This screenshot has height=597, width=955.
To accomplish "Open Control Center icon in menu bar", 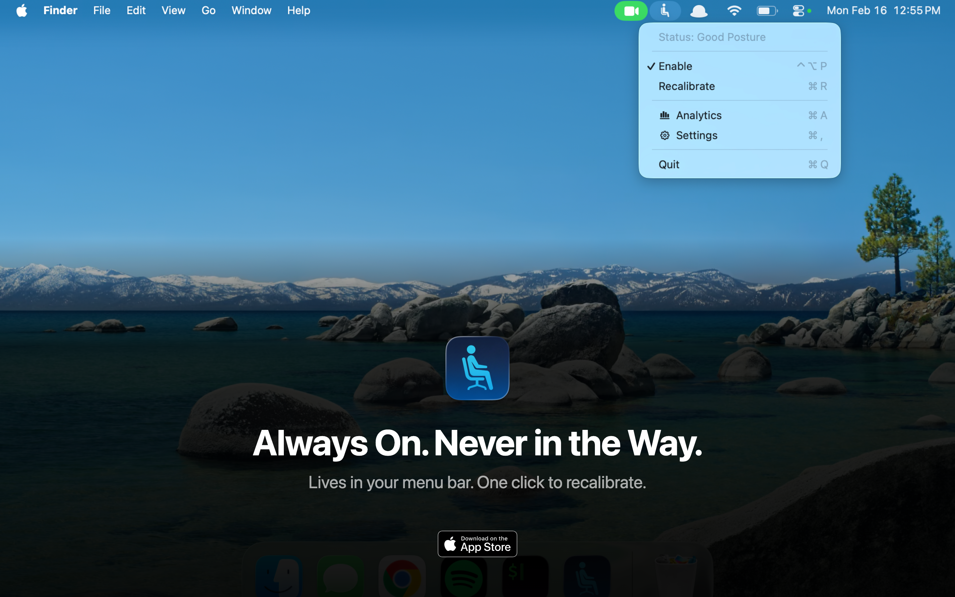I will coord(798,11).
